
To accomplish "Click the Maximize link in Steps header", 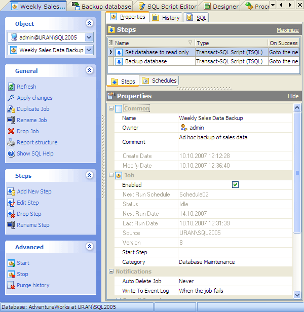I will pyautogui.click(x=287, y=30).
